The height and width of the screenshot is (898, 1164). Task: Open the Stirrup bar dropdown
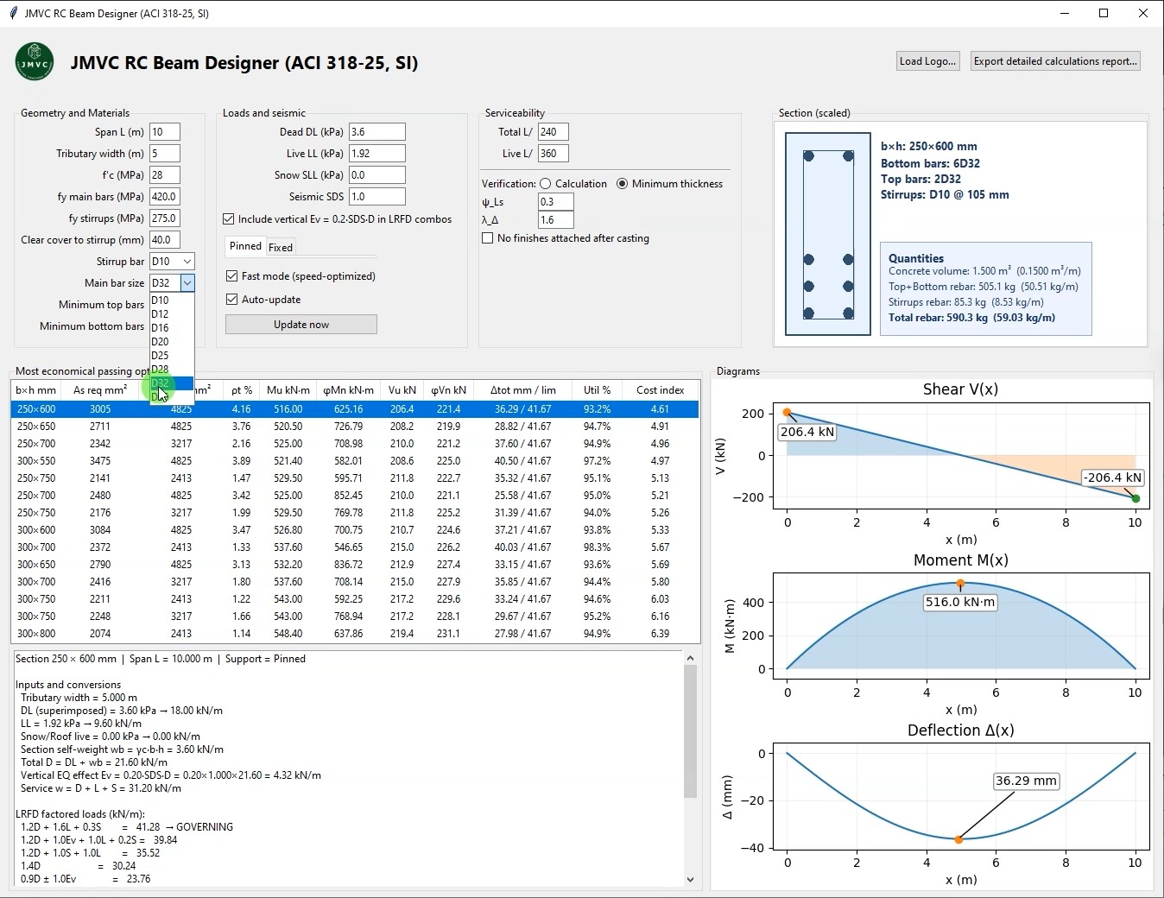187,262
